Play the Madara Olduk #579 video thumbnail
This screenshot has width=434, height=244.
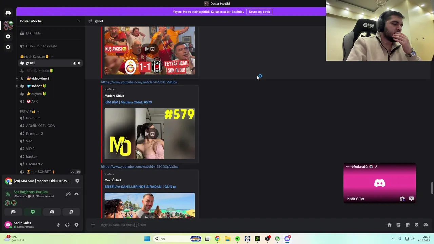pyautogui.click(x=150, y=134)
